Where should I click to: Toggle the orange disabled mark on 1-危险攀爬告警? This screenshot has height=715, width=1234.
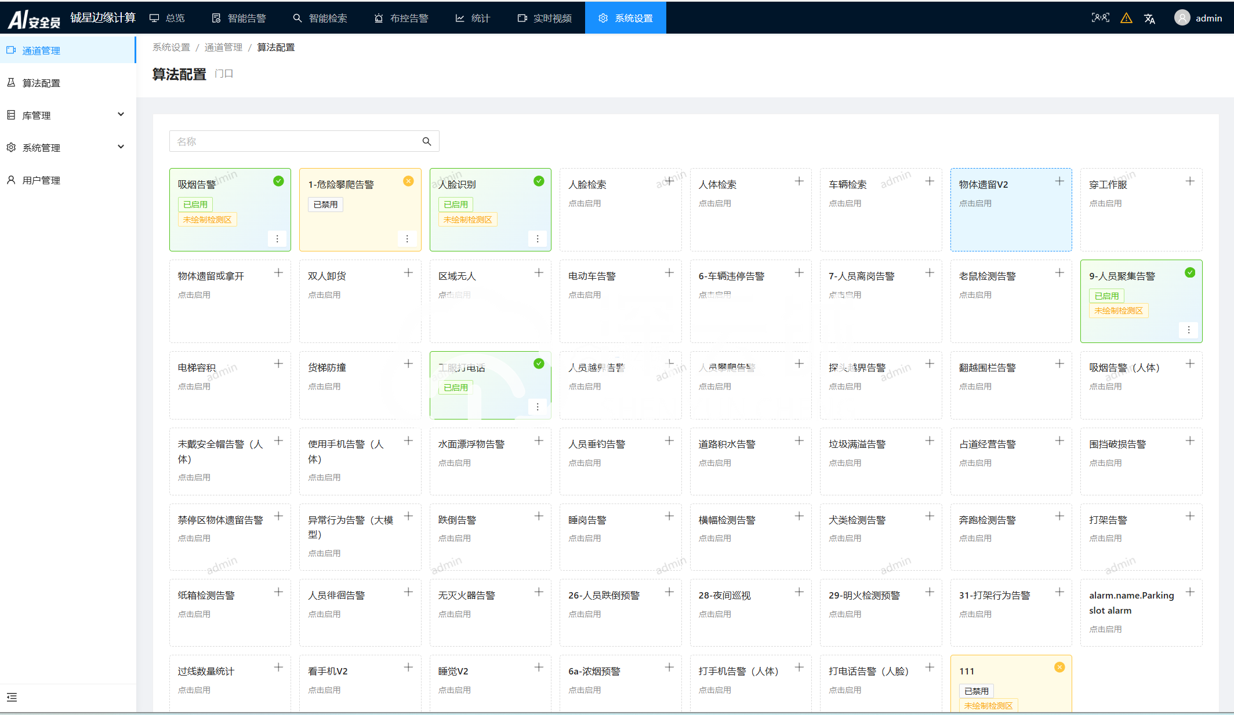pyautogui.click(x=408, y=181)
